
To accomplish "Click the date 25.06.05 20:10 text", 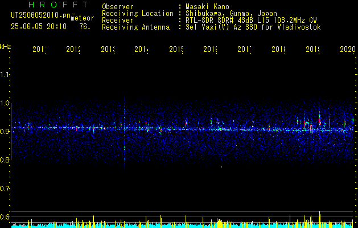I will point(39,27).
